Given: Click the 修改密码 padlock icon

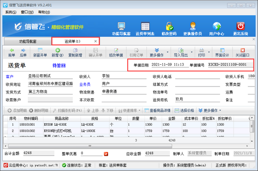Looking at the screenshot, I should coord(169,26).
